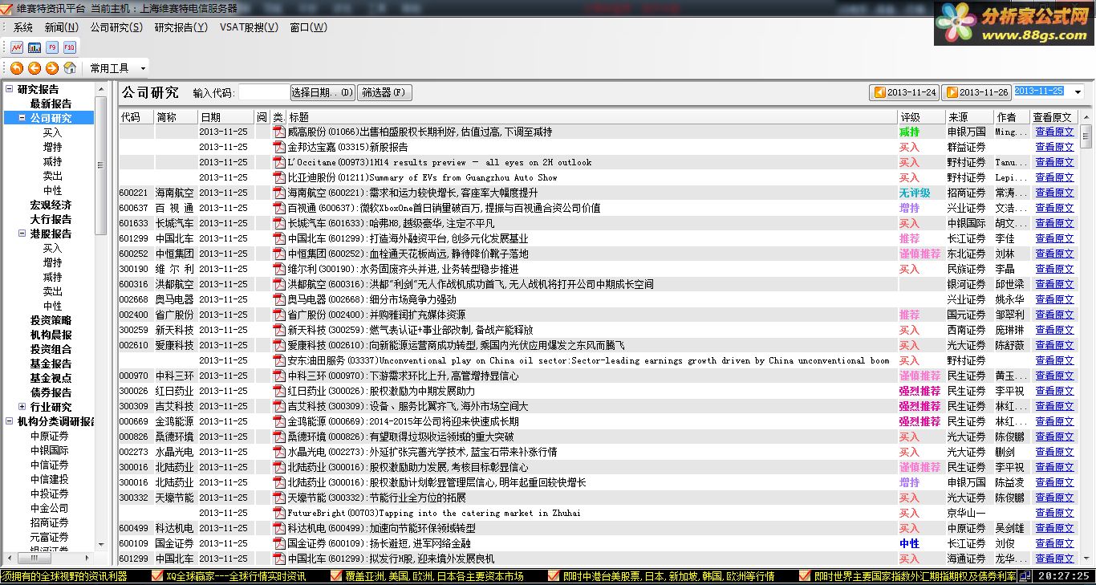The height and width of the screenshot is (585, 1096).
Task: Select 招商证券 in the tree
Action: pyautogui.click(x=50, y=522)
